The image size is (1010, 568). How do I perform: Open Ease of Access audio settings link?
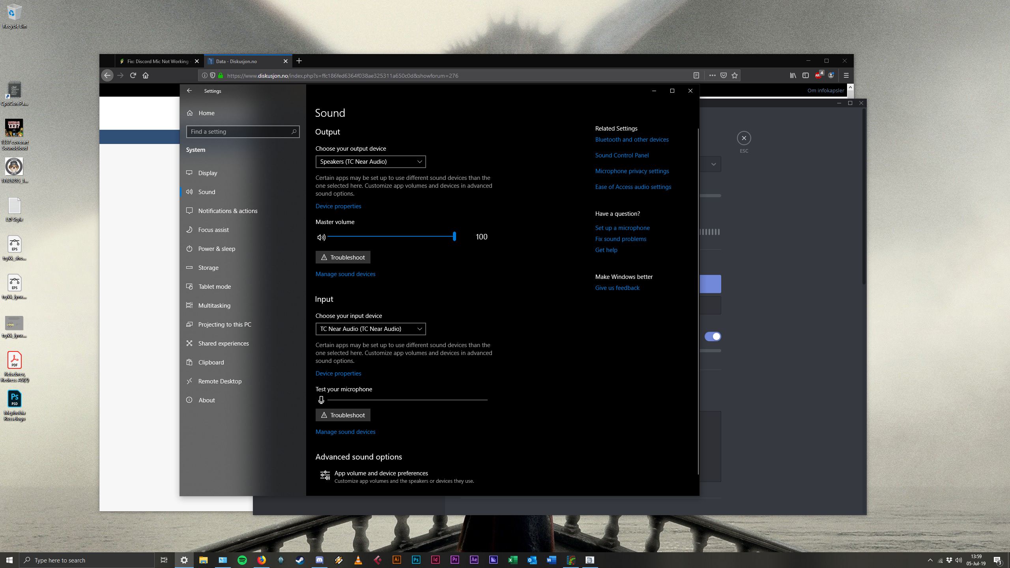633,187
